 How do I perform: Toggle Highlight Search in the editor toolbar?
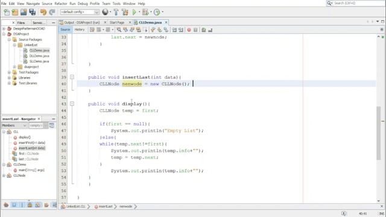click(x=139, y=30)
